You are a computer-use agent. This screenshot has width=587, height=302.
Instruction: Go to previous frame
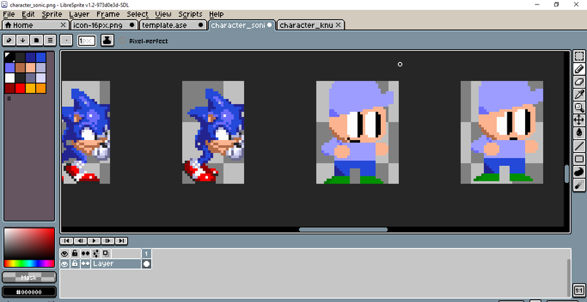click(x=80, y=241)
